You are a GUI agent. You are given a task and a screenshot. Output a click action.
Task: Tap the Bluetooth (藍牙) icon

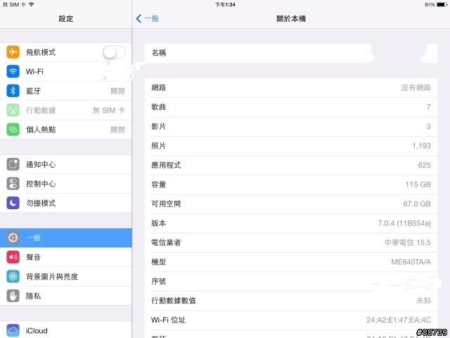point(13,91)
